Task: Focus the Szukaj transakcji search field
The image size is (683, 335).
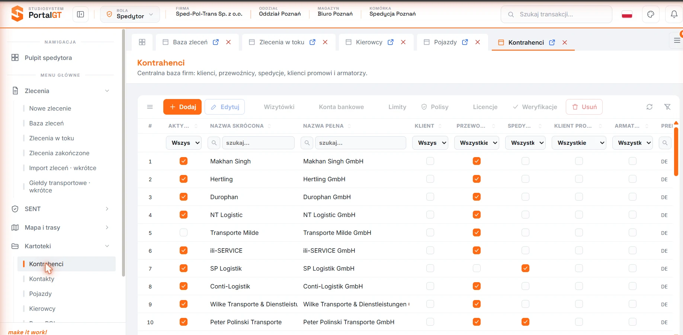Action: pyautogui.click(x=556, y=15)
